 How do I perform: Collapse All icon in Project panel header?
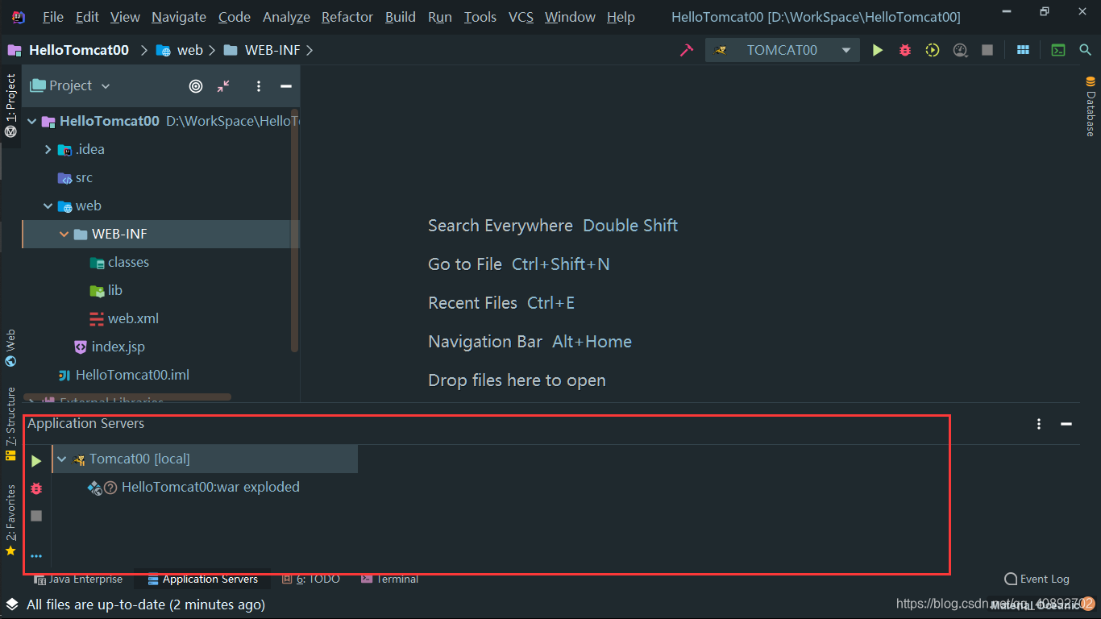pyautogui.click(x=223, y=85)
